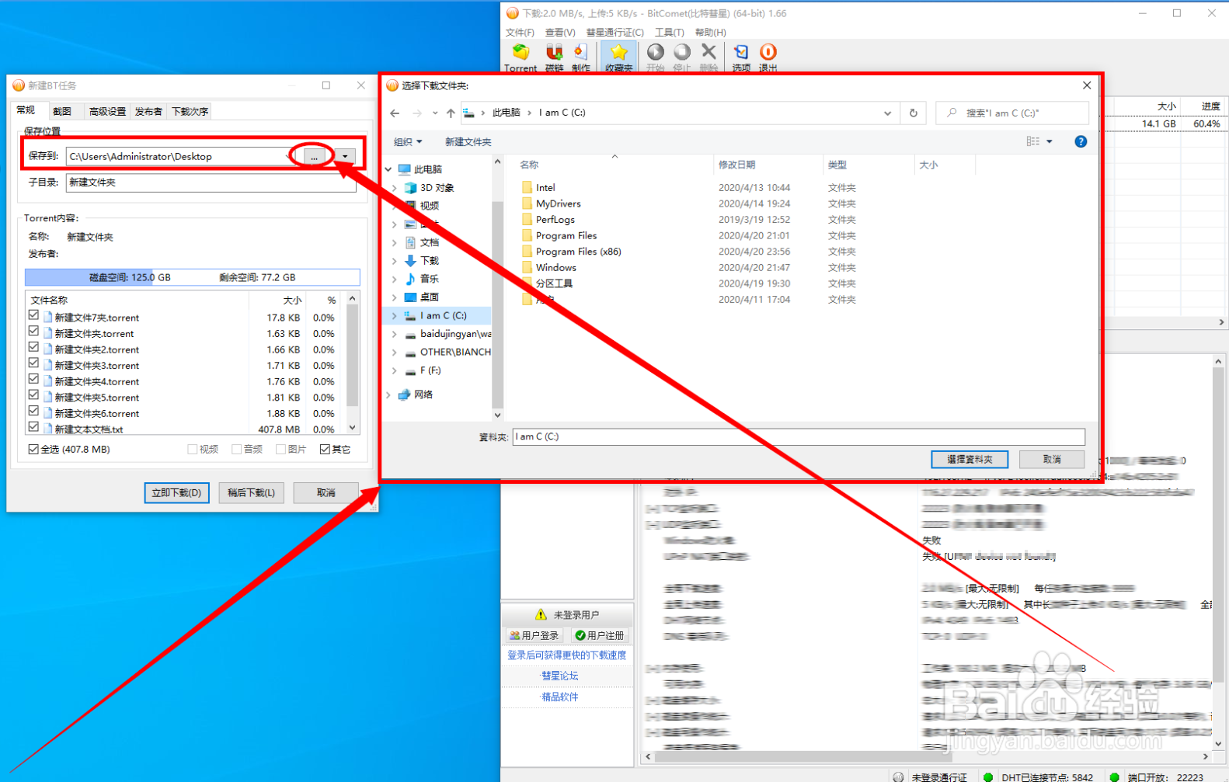
Task: Click the magnet link icon in BitComet toolbar
Action: click(x=554, y=53)
